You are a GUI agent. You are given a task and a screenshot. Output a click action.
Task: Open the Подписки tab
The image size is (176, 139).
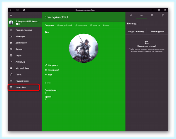coord(95,25)
